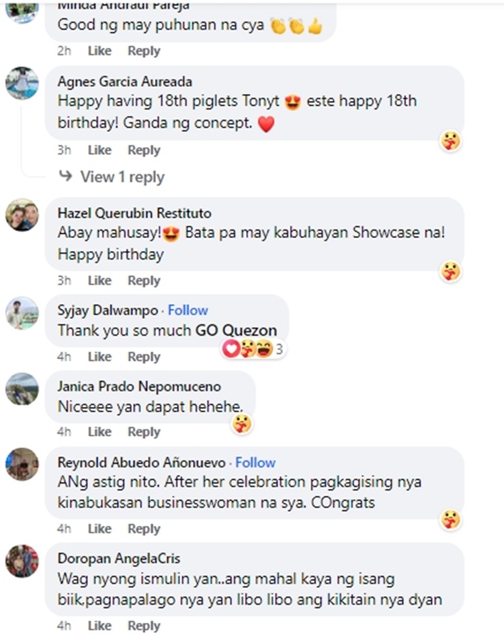Like Hazel Querubin Restituto's comment
This screenshot has height=635, width=504.
(x=99, y=281)
